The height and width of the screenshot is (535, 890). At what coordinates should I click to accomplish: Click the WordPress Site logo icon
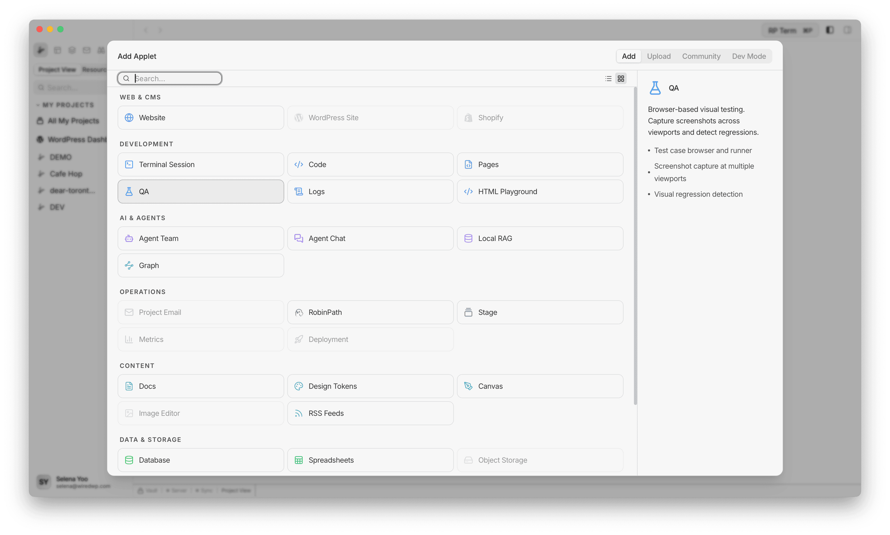[x=298, y=118]
